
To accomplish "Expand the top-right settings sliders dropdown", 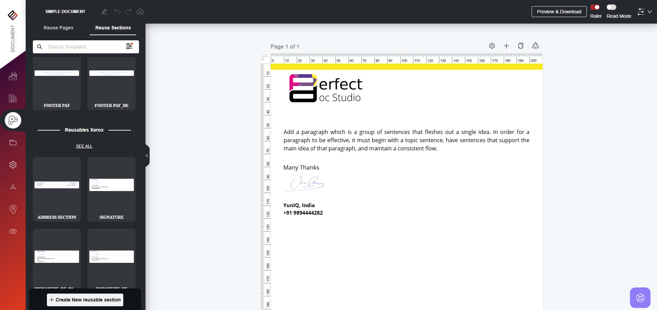I will [x=644, y=12].
